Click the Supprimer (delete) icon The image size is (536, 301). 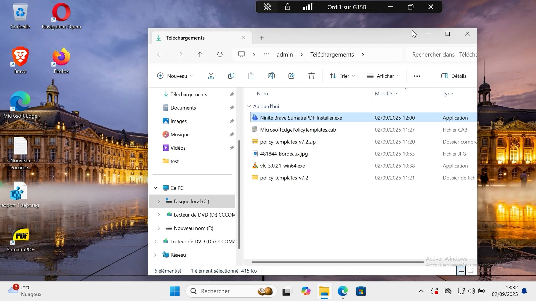(311, 76)
